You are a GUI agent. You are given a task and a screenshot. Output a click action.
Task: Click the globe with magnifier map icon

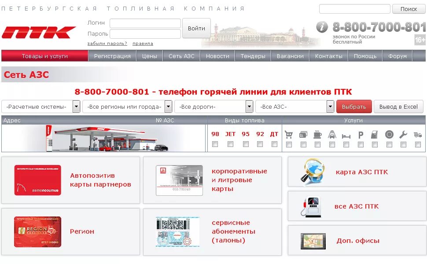[x=313, y=171]
